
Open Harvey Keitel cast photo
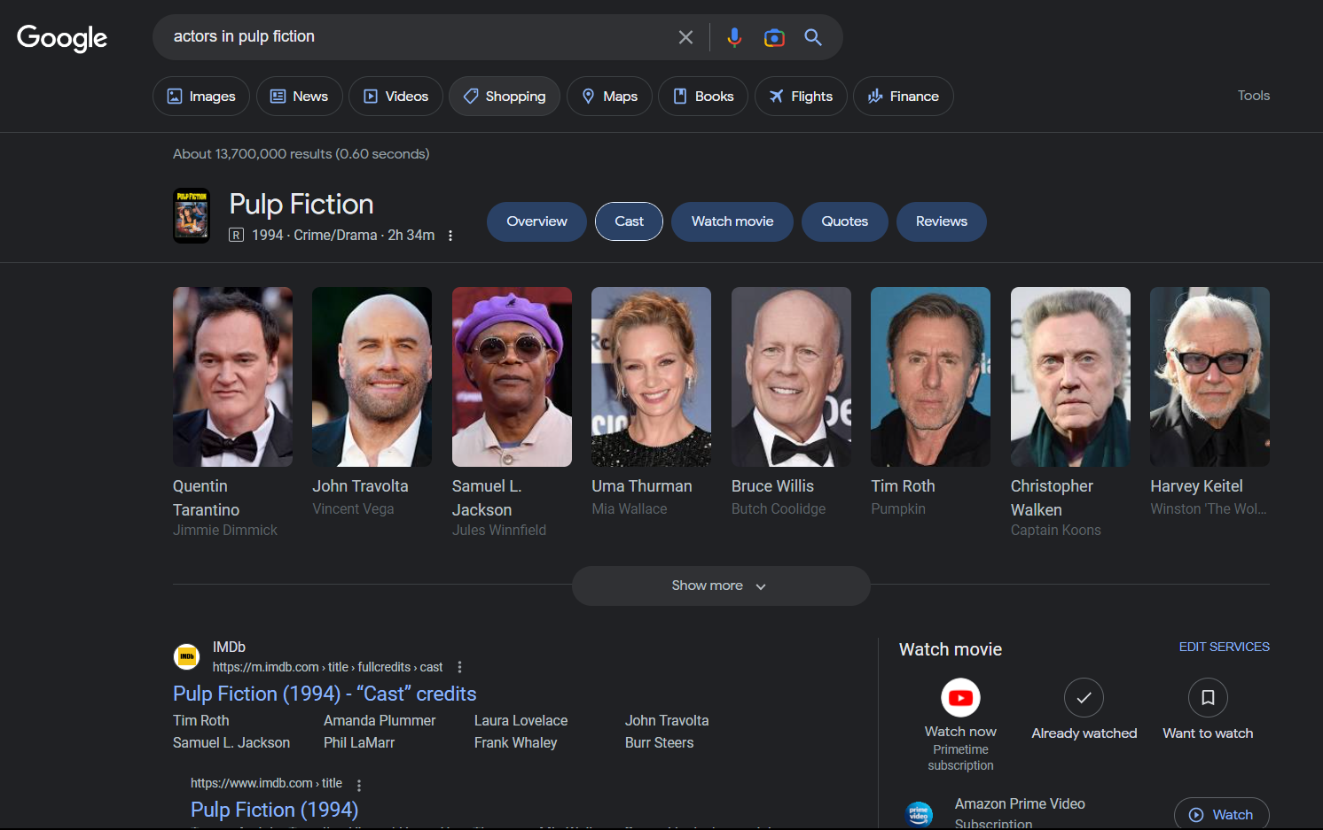click(1209, 376)
